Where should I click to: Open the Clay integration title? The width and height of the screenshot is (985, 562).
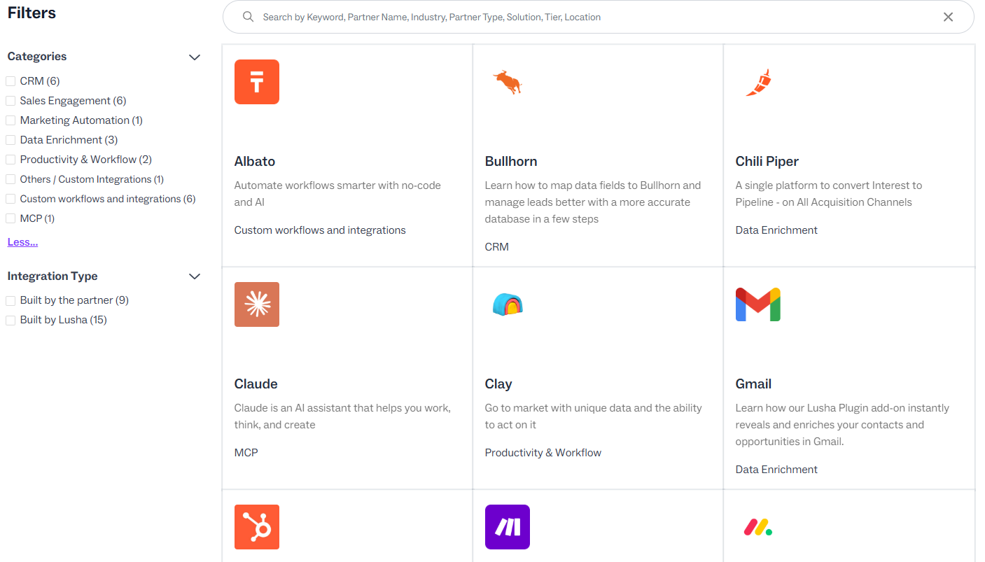coord(498,384)
